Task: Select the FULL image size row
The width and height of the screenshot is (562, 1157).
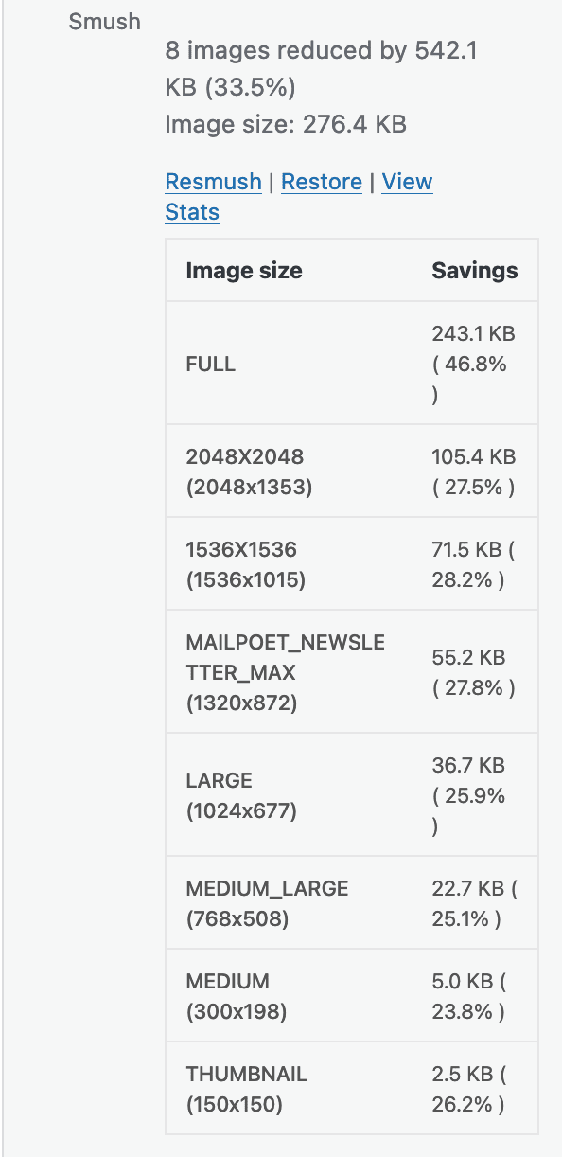Action: pyautogui.click(x=352, y=364)
